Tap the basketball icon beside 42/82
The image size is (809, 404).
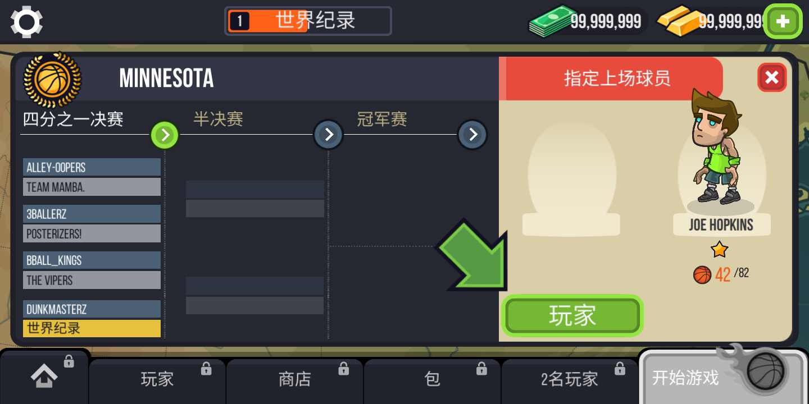(702, 275)
